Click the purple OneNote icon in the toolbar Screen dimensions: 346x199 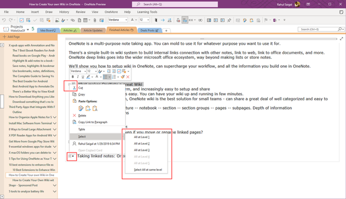point(275,20)
